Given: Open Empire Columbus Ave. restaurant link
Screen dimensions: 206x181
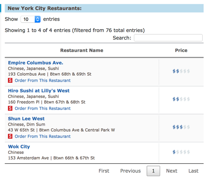Looking at the screenshot, I should pyautogui.click(x=35, y=63).
